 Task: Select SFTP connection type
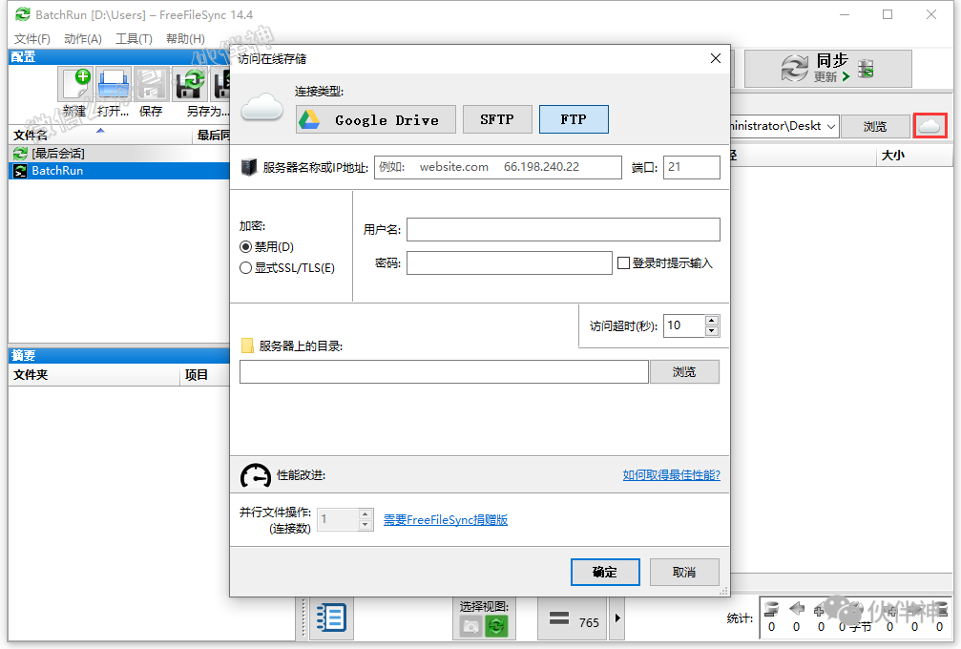click(497, 119)
